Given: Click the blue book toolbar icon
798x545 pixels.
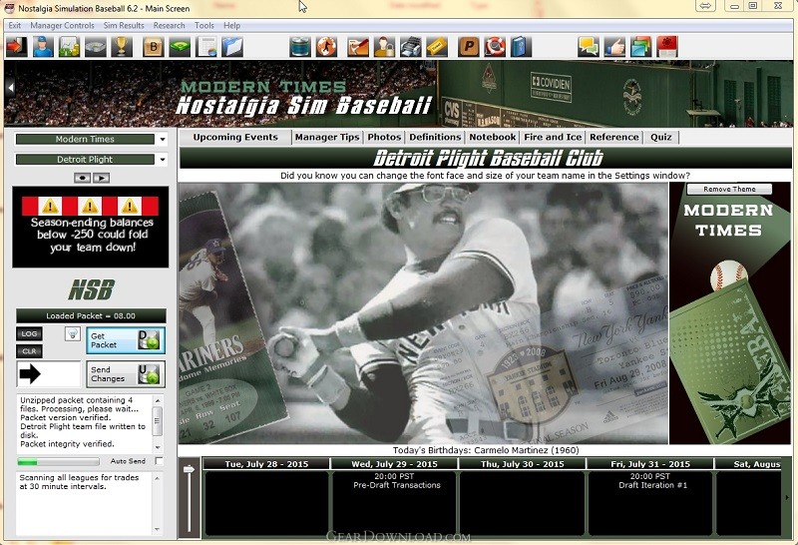Looking at the screenshot, I should pos(521,47).
